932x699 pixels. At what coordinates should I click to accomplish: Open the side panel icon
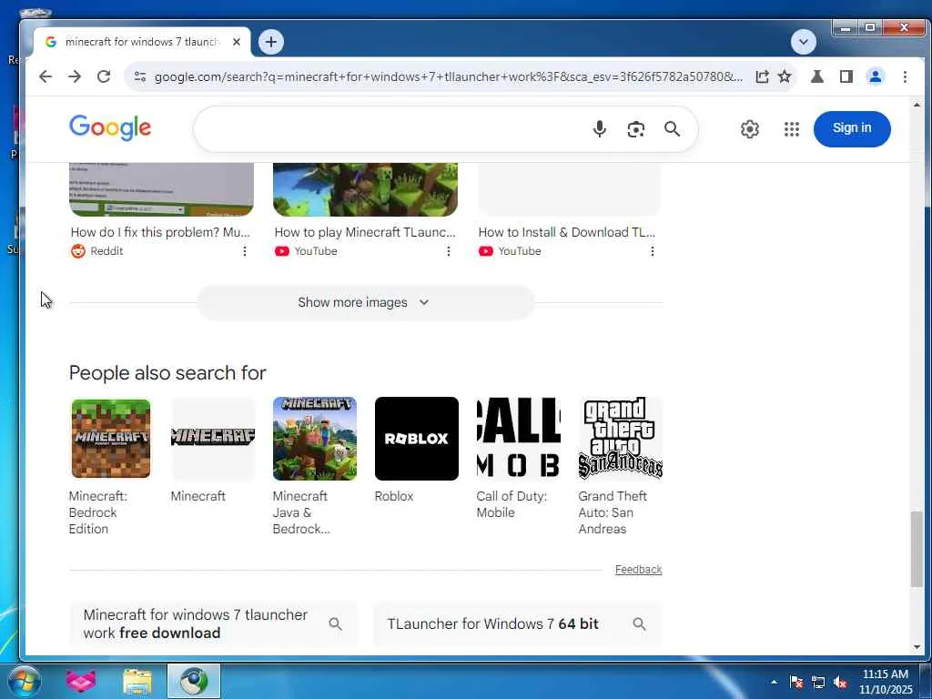[x=846, y=76]
